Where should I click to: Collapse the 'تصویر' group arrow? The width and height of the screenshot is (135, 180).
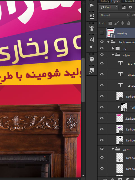(113, 149)
